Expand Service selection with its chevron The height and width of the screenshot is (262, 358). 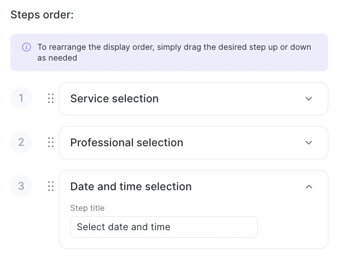[x=309, y=99]
